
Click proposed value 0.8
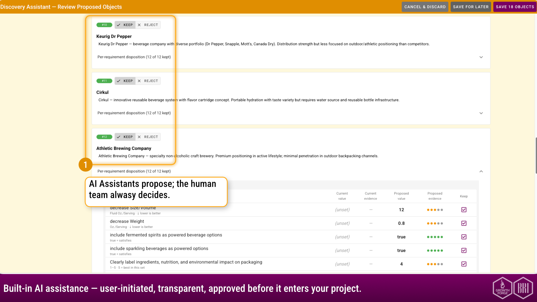pos(401,223)
